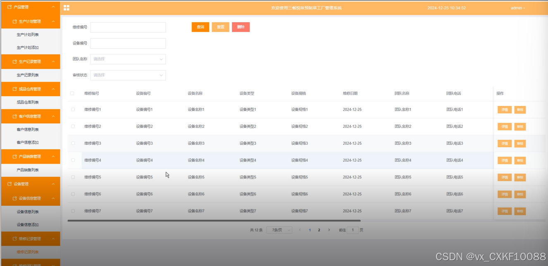Click the red 删除 delete button
This screenshot has height=266, width=548.
tap(241, 27)
